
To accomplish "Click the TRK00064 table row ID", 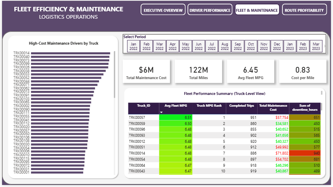I will click(137, 165).
